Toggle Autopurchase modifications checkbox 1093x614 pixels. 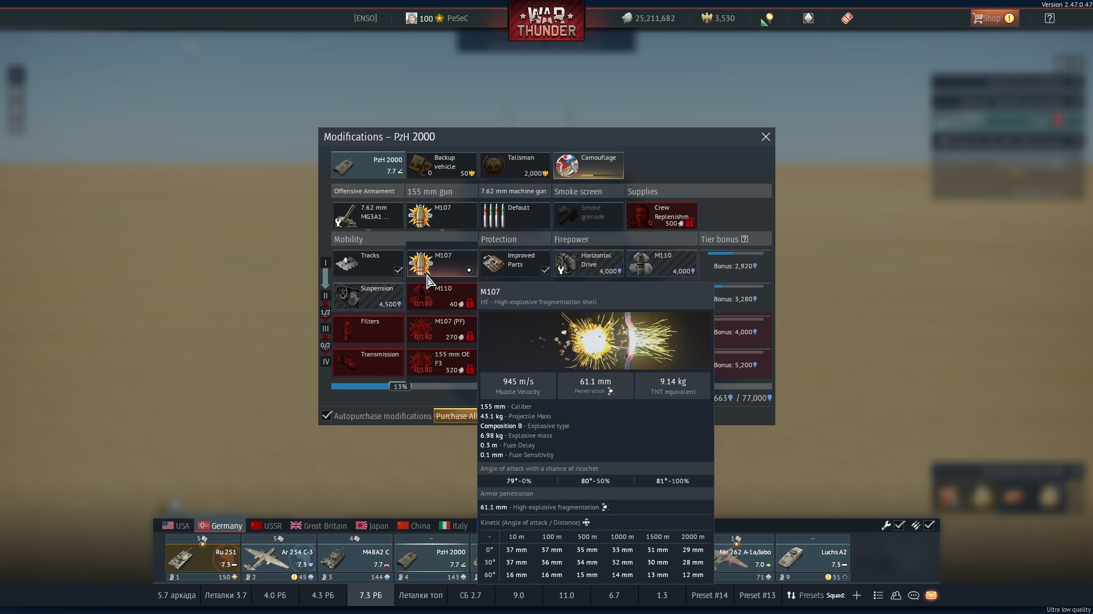click(327, 416)
